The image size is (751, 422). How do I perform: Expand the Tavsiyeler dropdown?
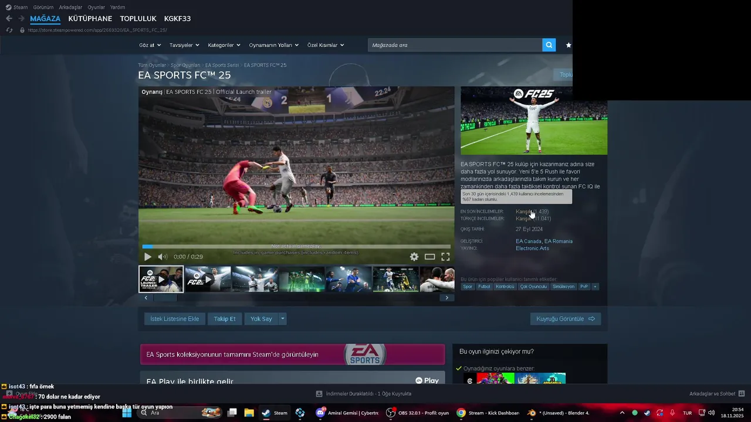point(184,45)
